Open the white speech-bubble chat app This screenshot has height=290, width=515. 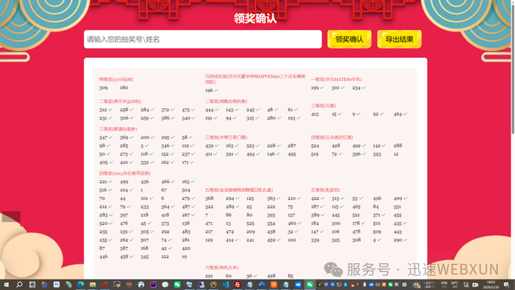pos(165,285)
